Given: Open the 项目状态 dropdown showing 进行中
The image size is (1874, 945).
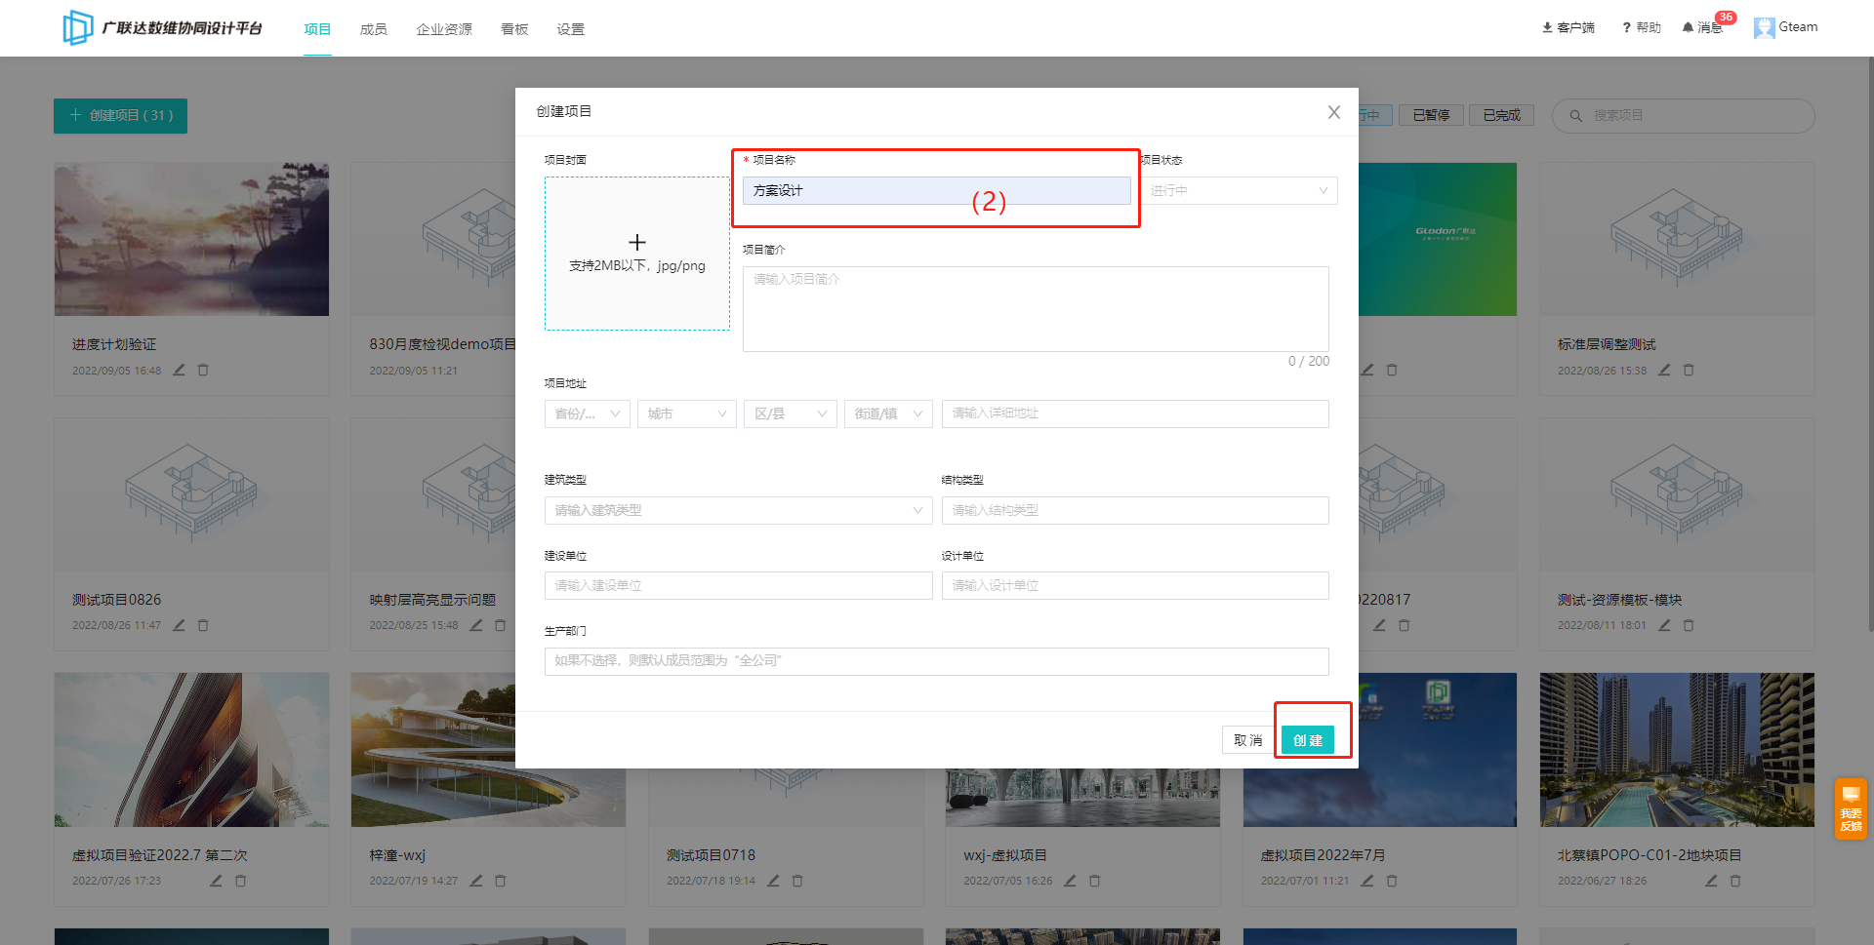Looking at the screenshot, I should [x=1239, y=190].
